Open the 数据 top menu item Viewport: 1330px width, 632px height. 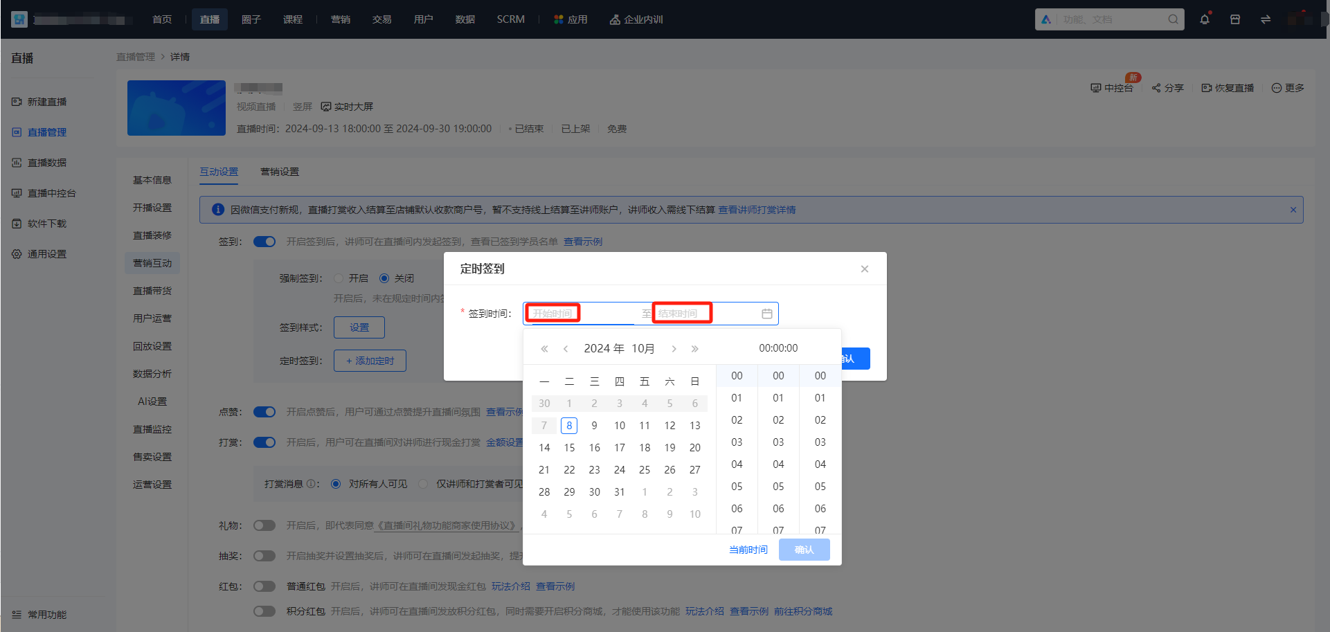(465, 19)
